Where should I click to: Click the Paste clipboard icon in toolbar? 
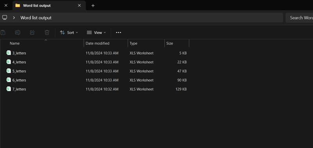(x=3, y=32)
